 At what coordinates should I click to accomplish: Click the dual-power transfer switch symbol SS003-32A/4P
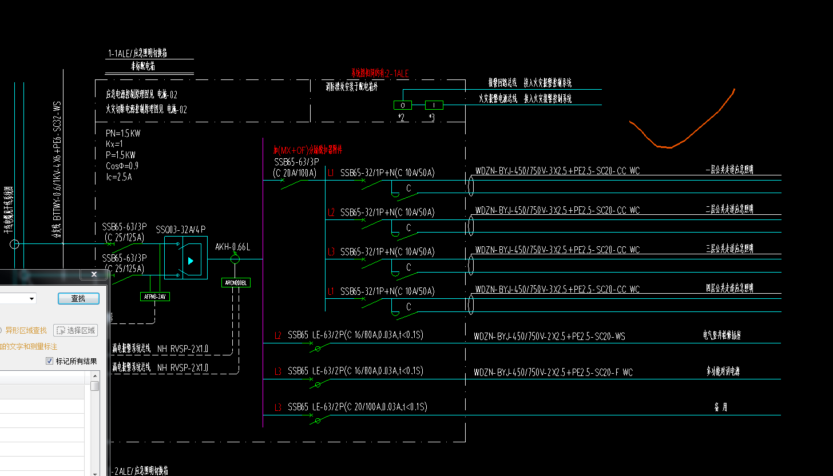click(186, 259)
